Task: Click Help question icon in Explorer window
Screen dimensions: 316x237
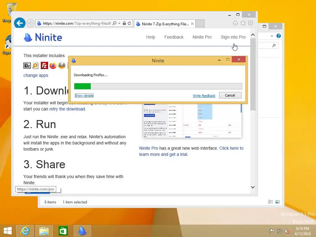Action: [x=279, y=36]
